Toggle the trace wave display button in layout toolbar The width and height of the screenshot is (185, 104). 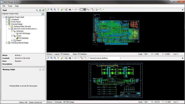[88, 10]
